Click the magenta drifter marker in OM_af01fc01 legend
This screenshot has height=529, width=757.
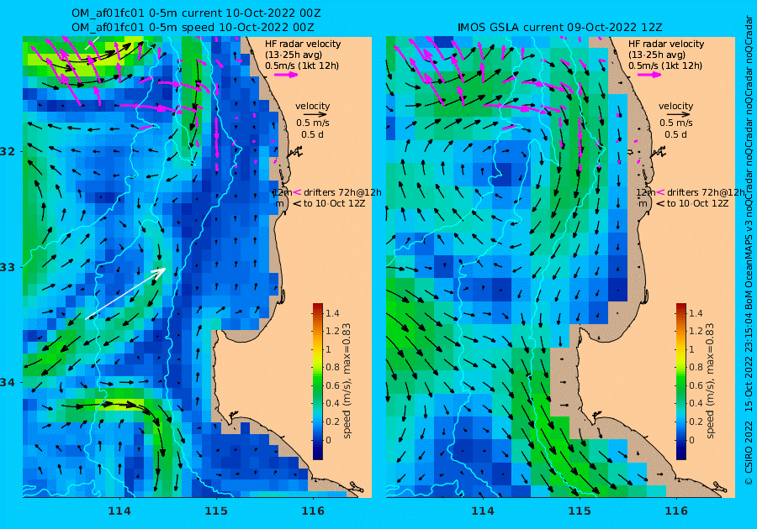[x=297, y=192]
